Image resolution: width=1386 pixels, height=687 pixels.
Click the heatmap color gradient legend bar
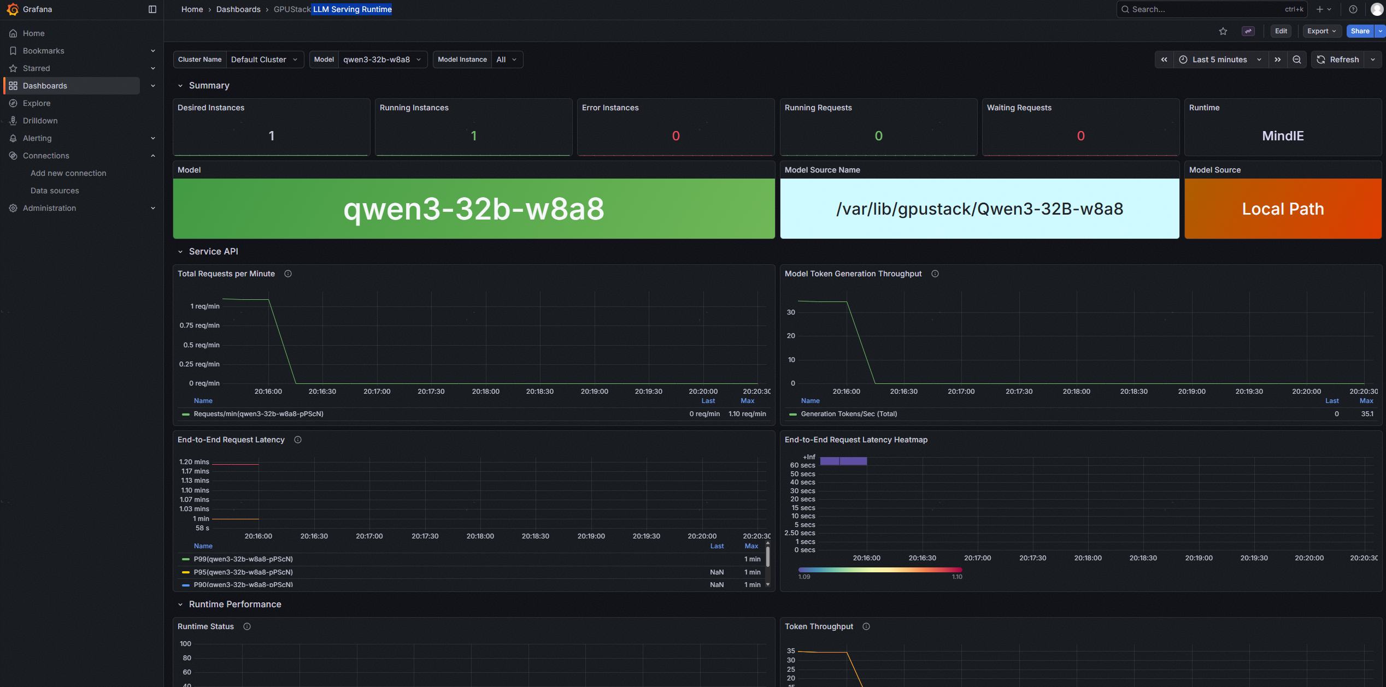pyautogui.click(x=880, y=570)
